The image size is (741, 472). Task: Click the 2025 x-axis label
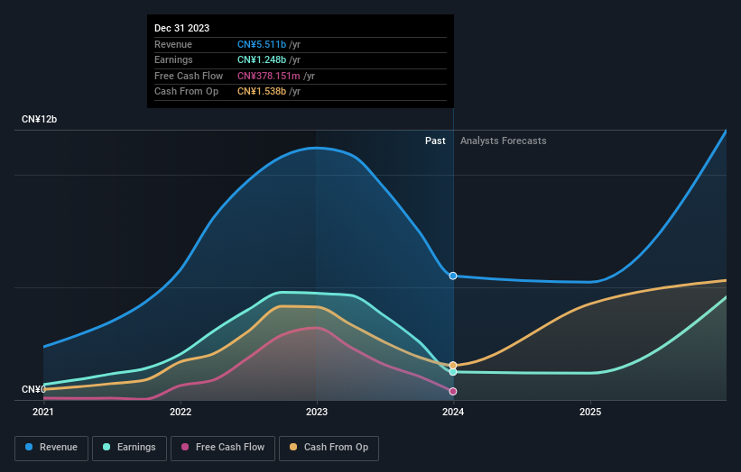[x=590, y=413]
